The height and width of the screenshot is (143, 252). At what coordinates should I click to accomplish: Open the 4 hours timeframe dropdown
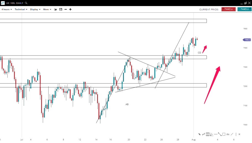7,9
